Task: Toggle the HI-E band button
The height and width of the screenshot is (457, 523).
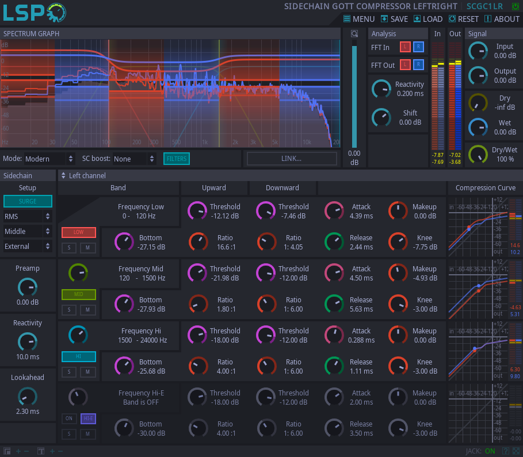Action: [88, 418]
